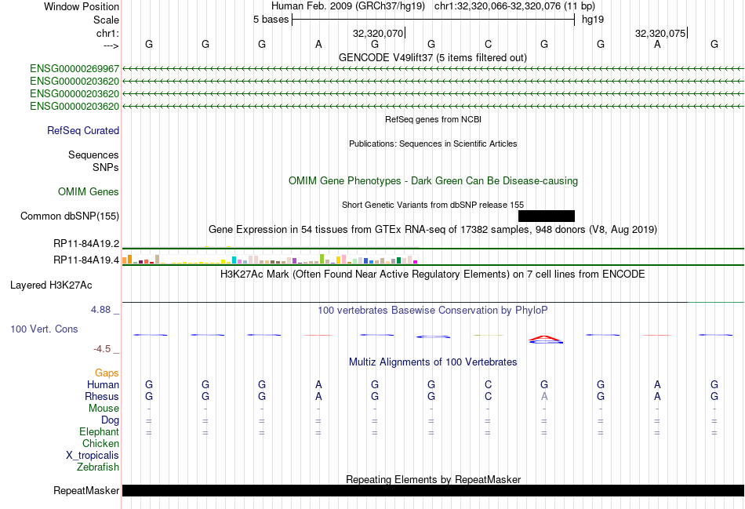Click the chr1:32,320,066-32,320,076 position text
The width and height of the screenshot is (745, 509).
[x=514, y=6]
